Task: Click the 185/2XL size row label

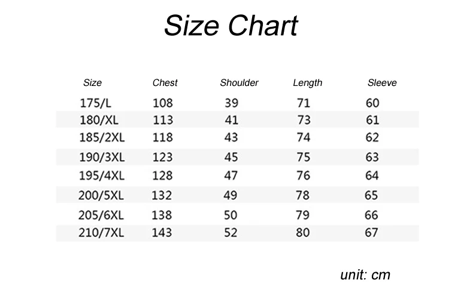Action: point(102,137)
